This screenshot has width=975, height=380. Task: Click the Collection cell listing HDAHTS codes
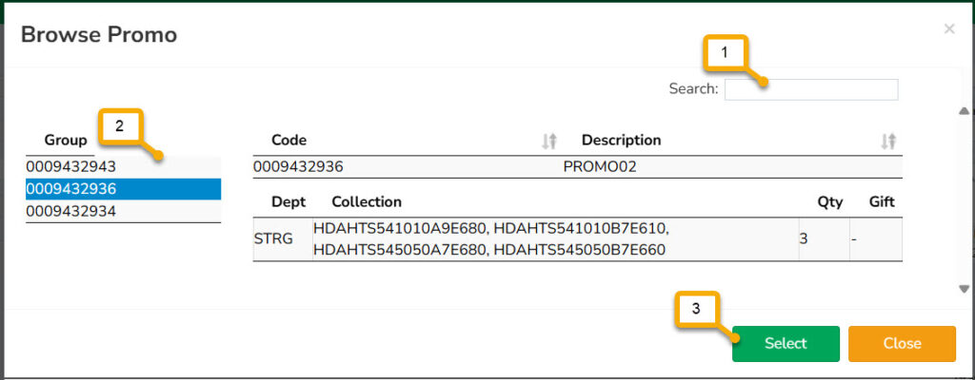coord(490,239)
